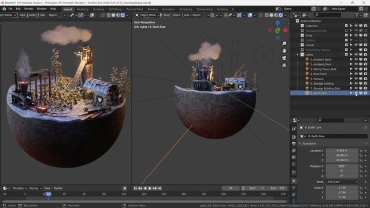Collapse the Lights collection
Screen dimensions: 370x208
[x=297, y=54]
